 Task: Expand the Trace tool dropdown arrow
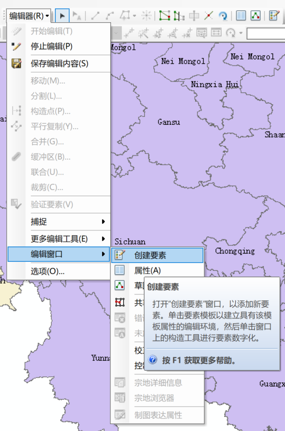[134, 16]
